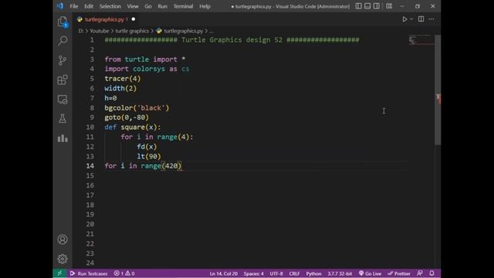Toggle secondary side bar layout icon
494x278 pixels.
point(377,6)
